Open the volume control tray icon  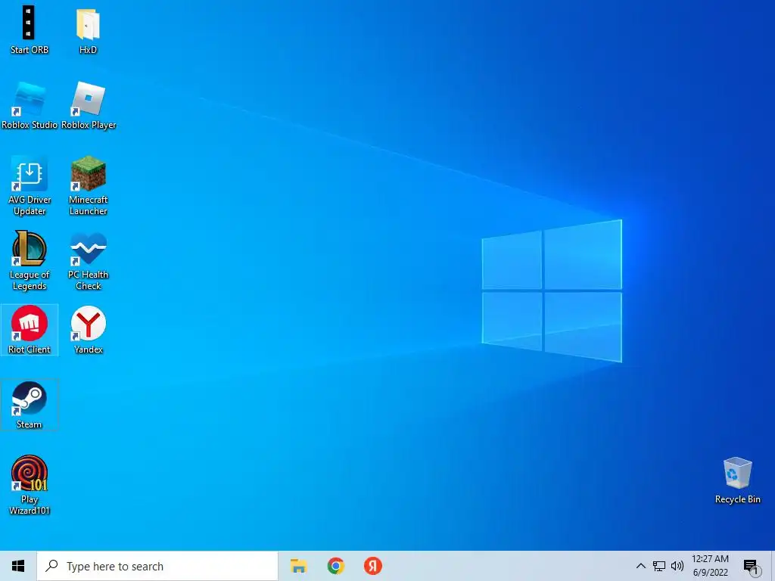677,566
